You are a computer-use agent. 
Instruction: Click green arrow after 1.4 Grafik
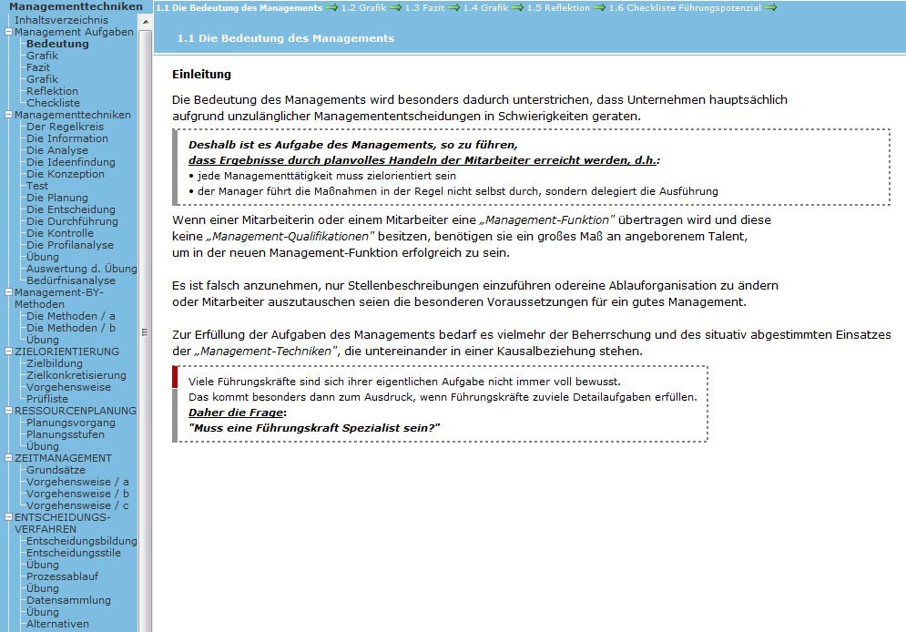click(517, 8)
